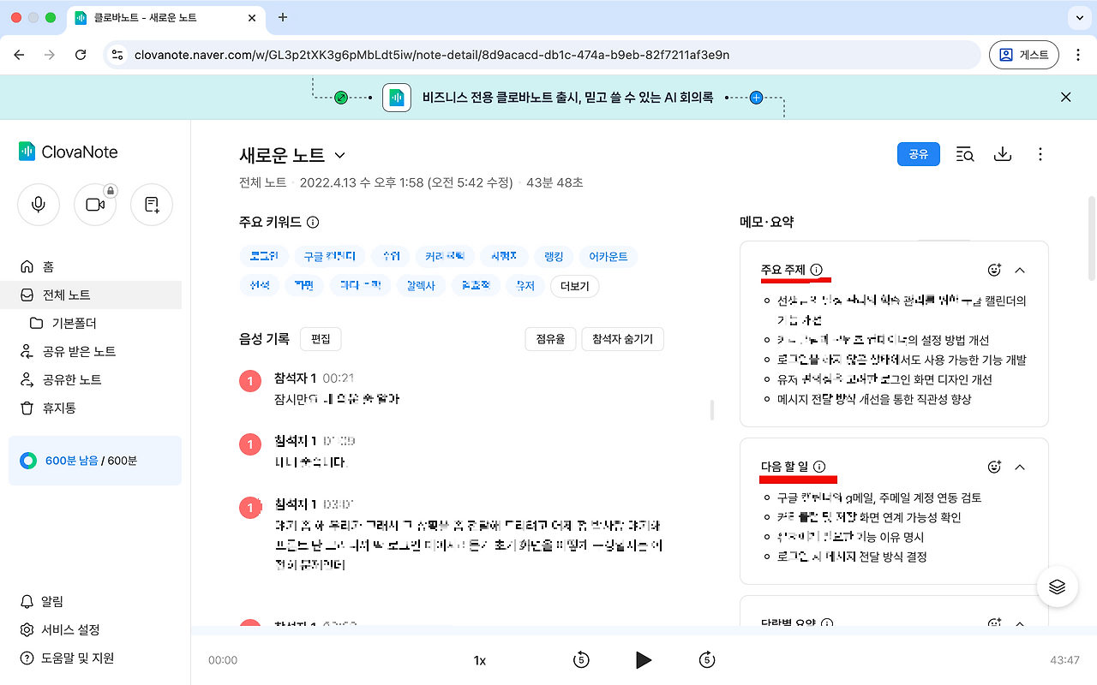Select the 갤렉사 keyword chip

(x=420, y=285)
